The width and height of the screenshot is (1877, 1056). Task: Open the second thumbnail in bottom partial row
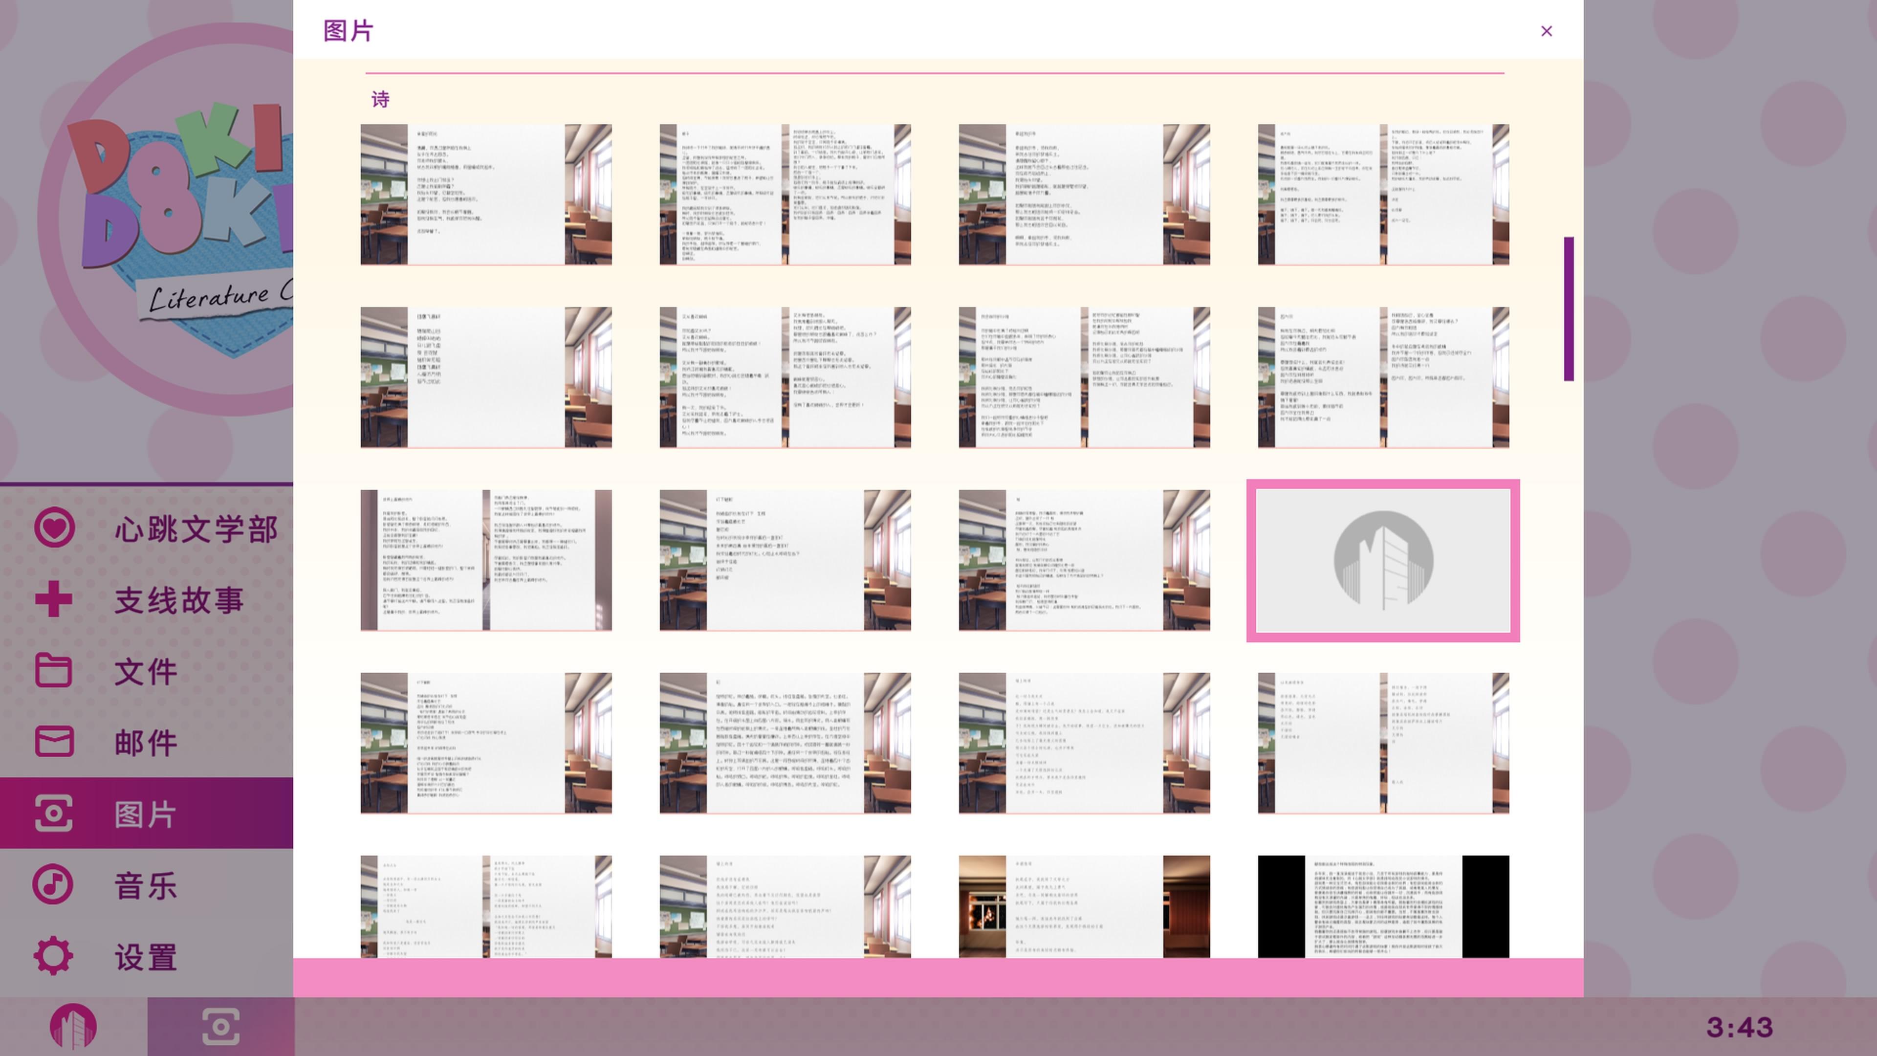click(785, 906)
